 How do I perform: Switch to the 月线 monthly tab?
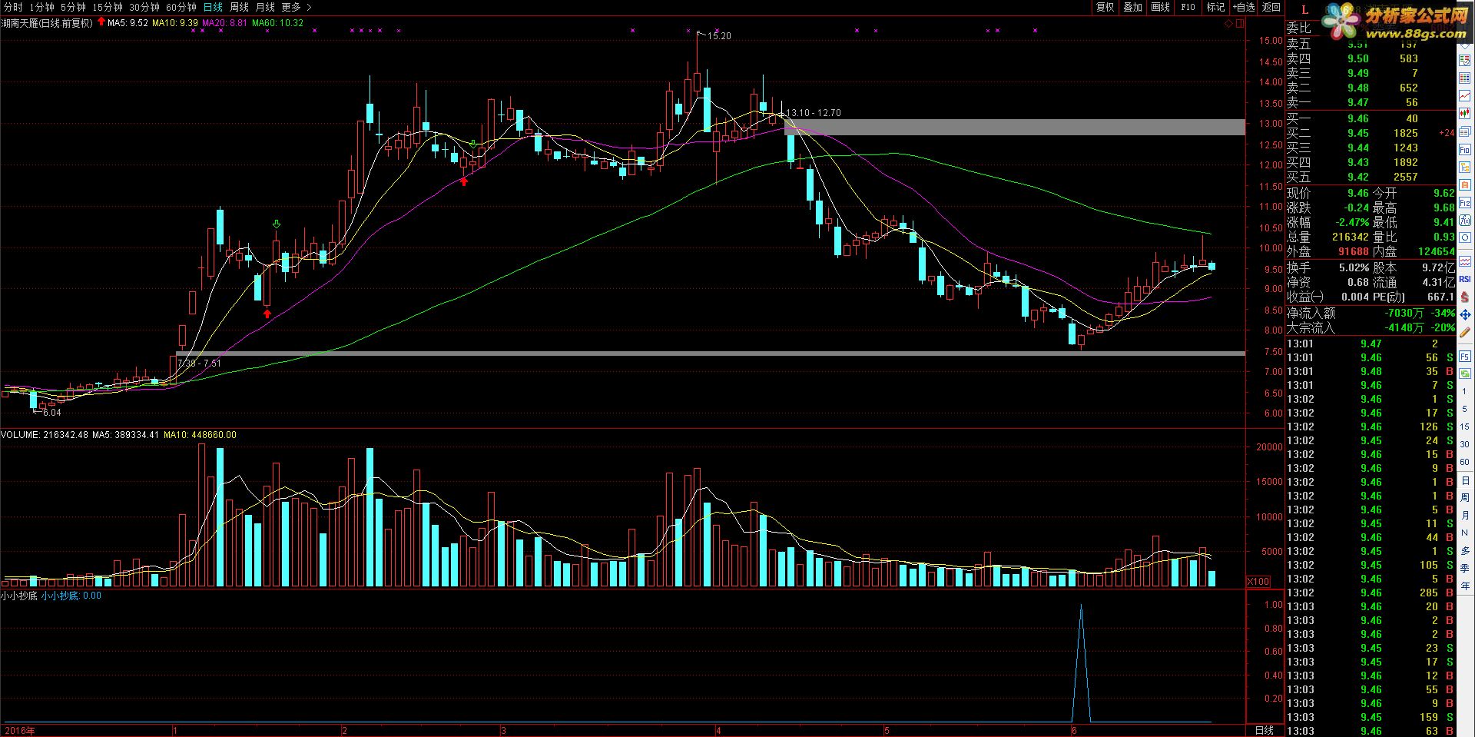point(265,7)
